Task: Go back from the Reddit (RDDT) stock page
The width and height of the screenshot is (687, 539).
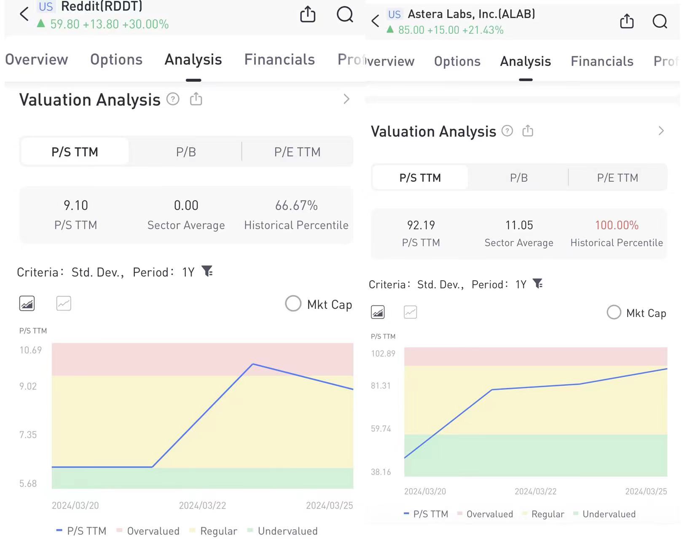Action: 24,14
